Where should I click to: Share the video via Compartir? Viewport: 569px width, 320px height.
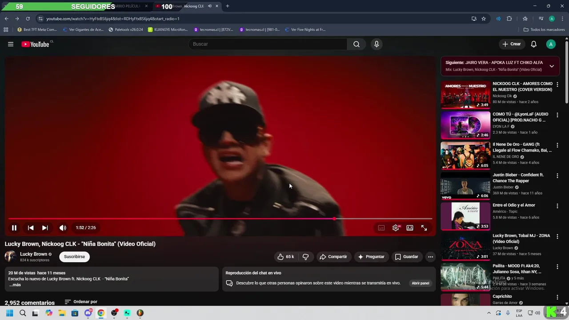(333, 256)
